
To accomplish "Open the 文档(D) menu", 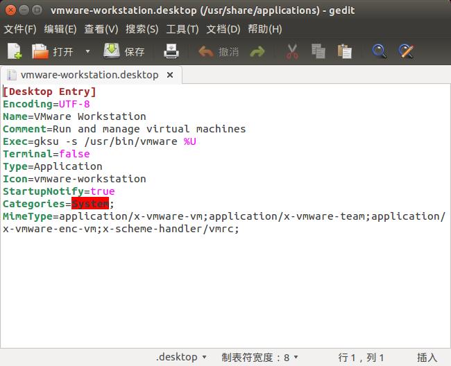I will 223,29.
